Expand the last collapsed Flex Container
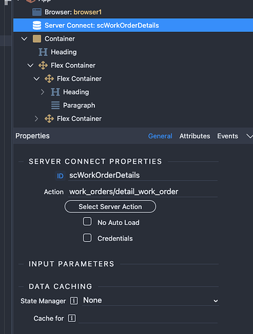Viewport: 253px width, 334px height. click(x=36, y=119)
